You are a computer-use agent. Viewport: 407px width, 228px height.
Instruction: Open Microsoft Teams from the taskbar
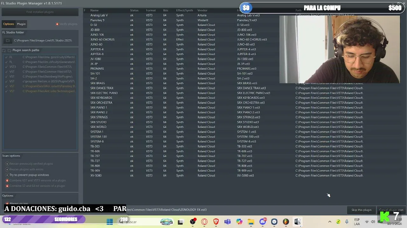click(x=227, y=222)
